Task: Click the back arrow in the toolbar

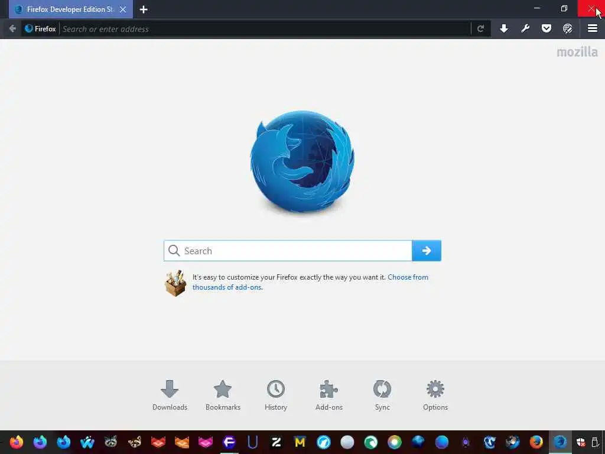Action: [x=12, y=28]
